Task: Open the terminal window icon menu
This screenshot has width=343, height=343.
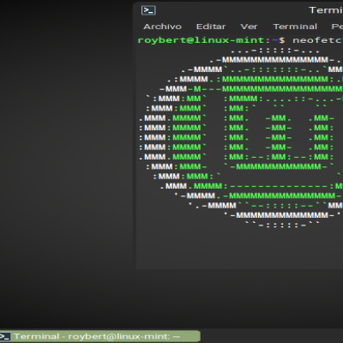Action: tap(148, 10)
